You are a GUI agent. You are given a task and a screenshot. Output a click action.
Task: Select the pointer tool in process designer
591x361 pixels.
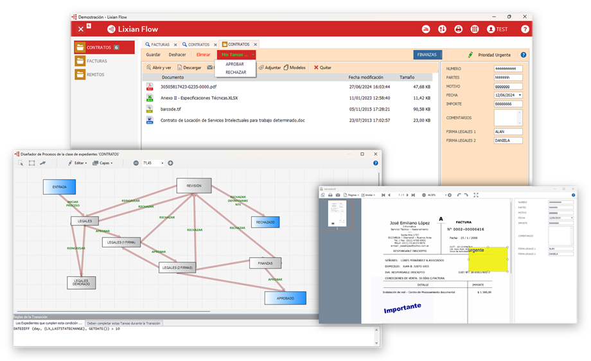pyautogui.click(x=21, y=163)
